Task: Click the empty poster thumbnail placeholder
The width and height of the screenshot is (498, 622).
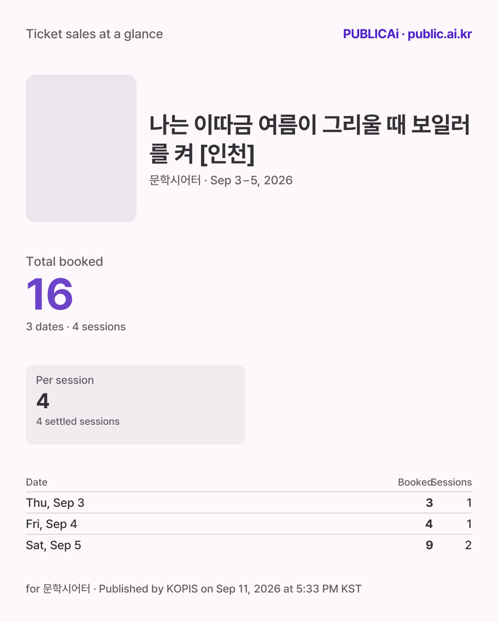Action: [x=81, y=148]
